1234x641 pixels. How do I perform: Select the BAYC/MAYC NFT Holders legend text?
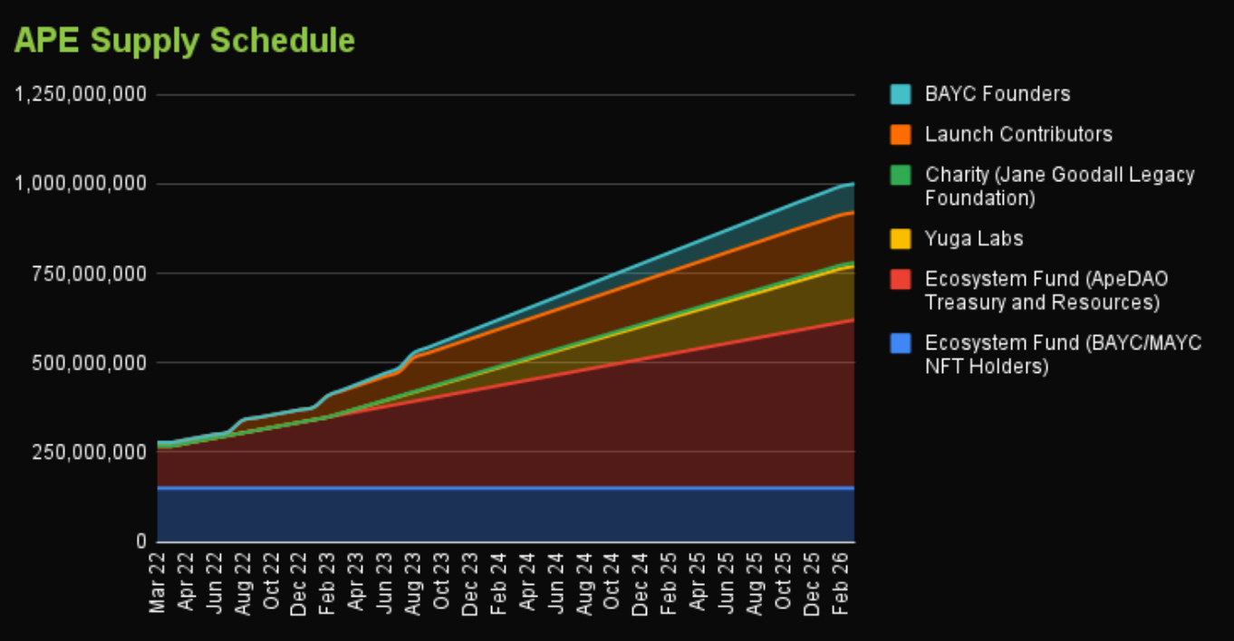pos(1063,355)
